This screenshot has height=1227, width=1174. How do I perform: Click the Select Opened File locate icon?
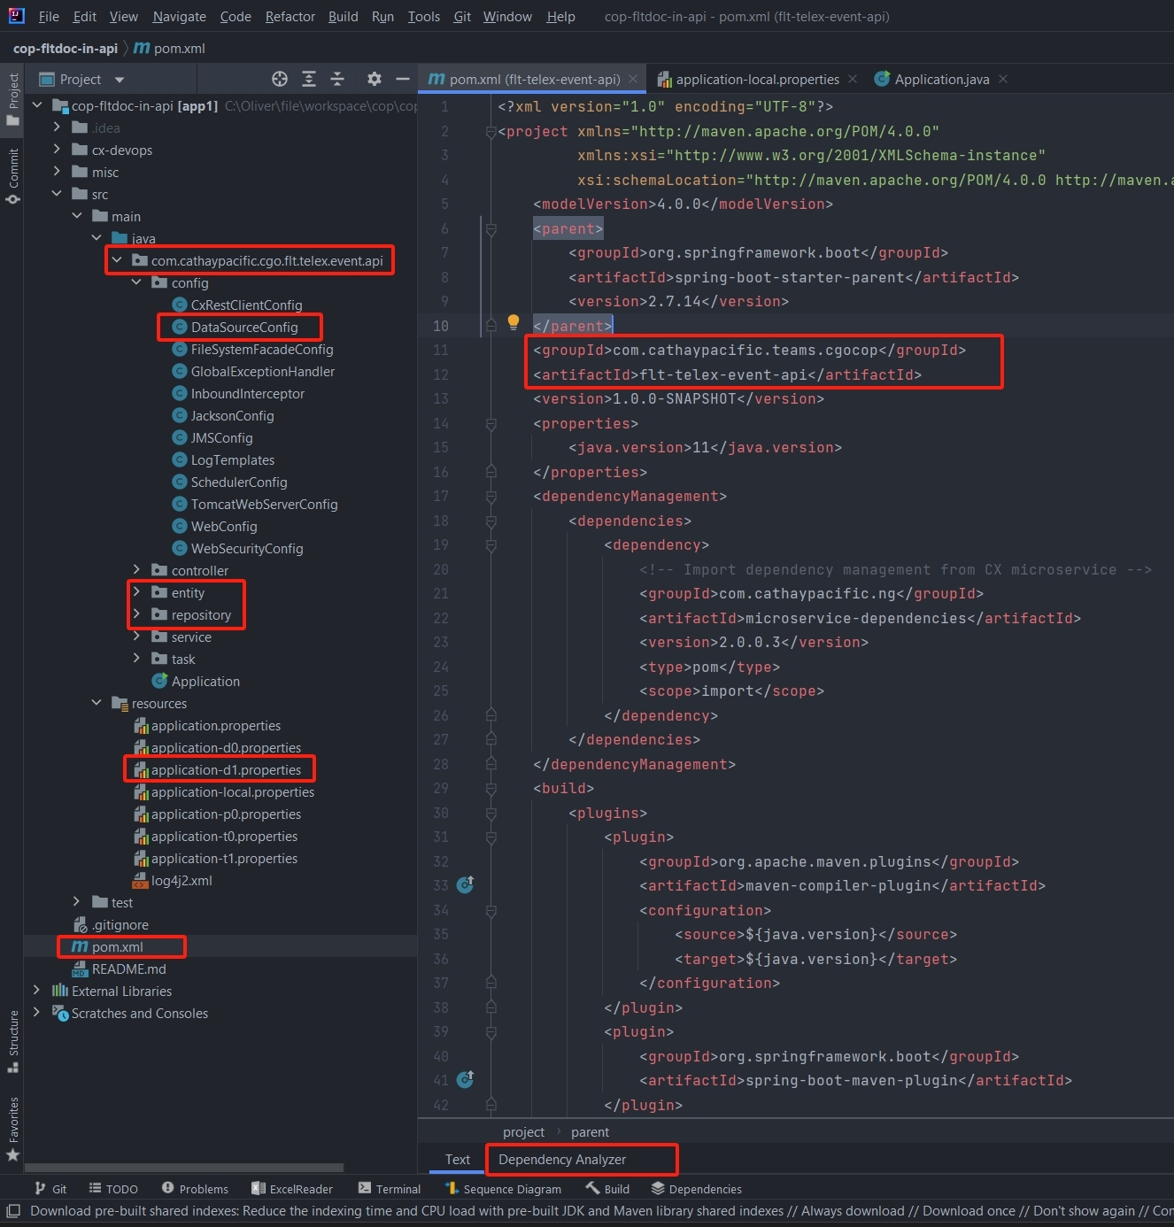280,80
